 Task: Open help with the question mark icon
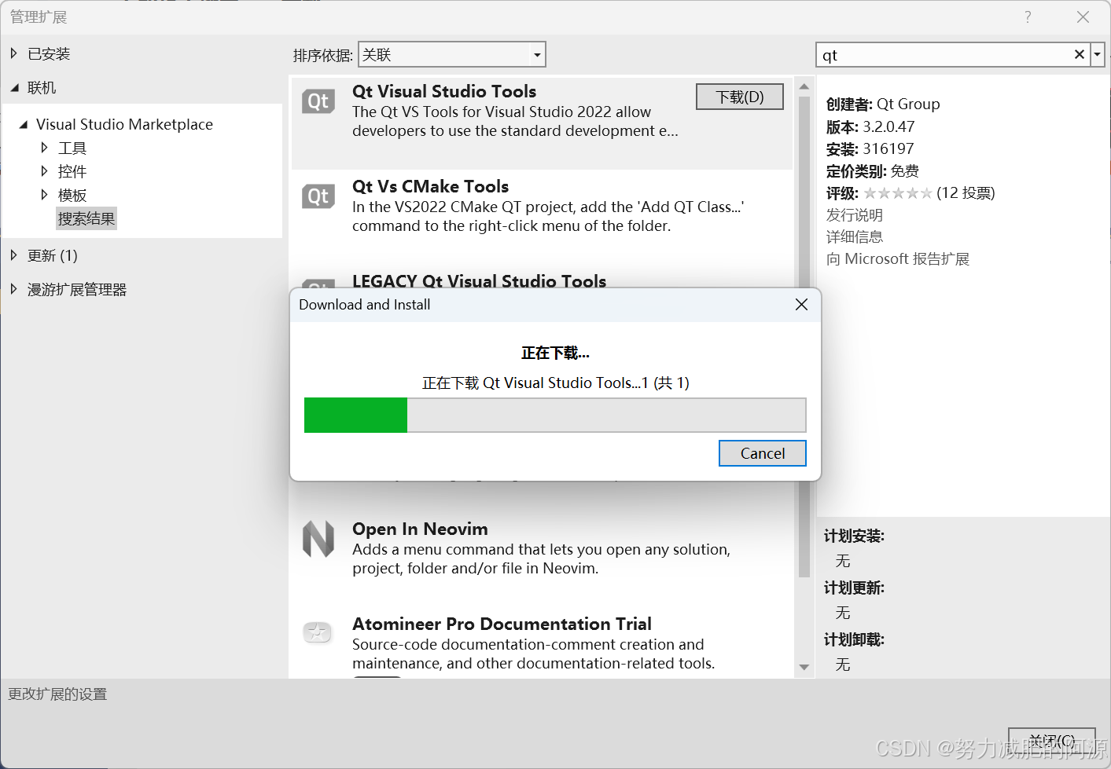(1028, 16)
